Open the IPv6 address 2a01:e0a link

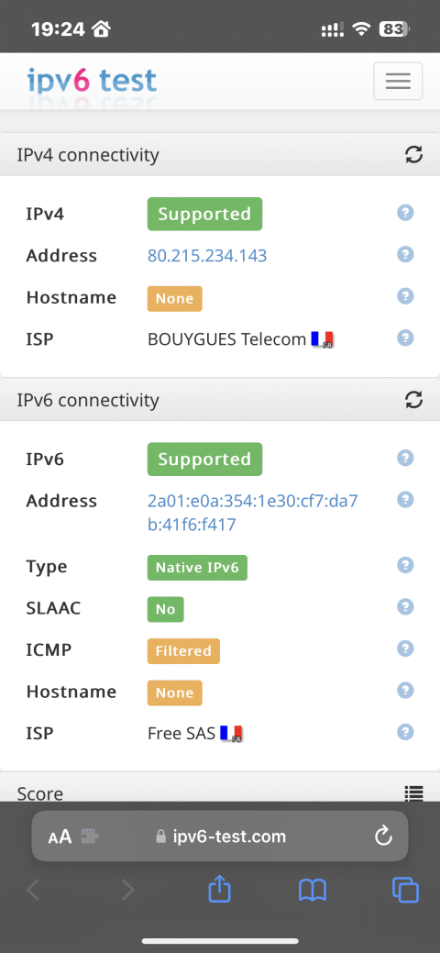coord(253,513)
